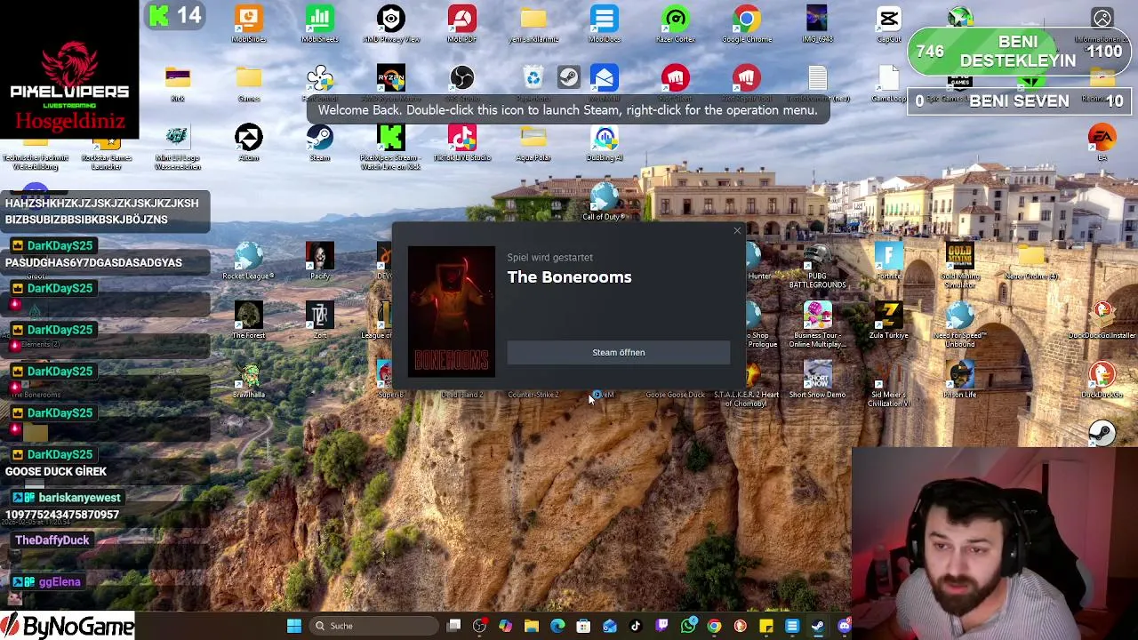Select The Forest game shortcut
The image size is (1138, 640).
(249, 321)
